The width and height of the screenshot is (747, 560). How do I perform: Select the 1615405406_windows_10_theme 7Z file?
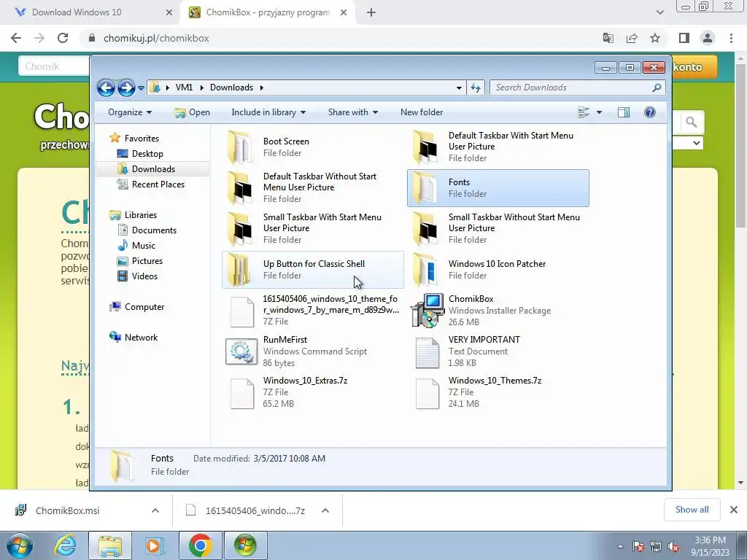click(x=313, y=311)
